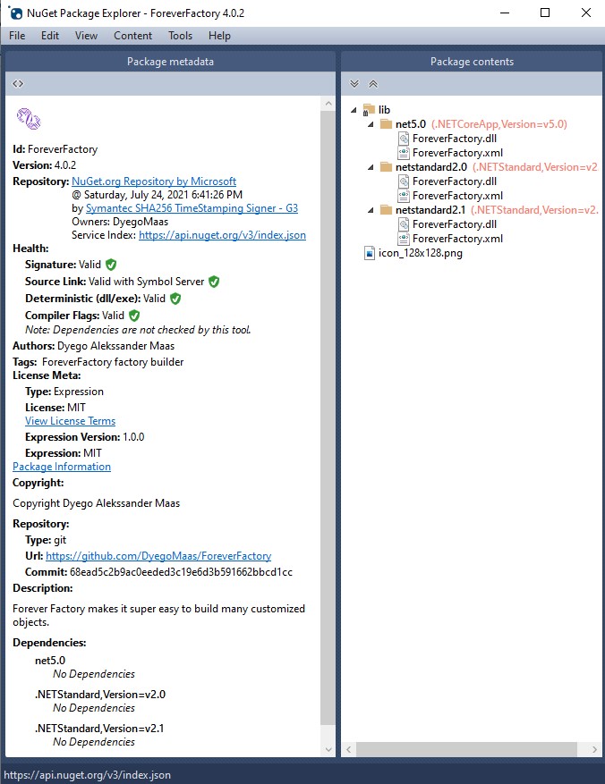Click the ForeverFactory package logo icon

pos(29,119)
